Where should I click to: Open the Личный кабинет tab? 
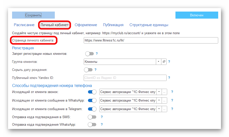[55, 25]
